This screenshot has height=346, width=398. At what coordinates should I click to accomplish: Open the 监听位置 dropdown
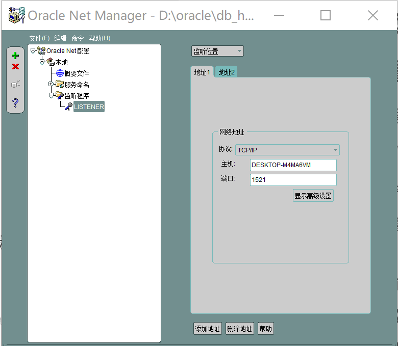217,51
